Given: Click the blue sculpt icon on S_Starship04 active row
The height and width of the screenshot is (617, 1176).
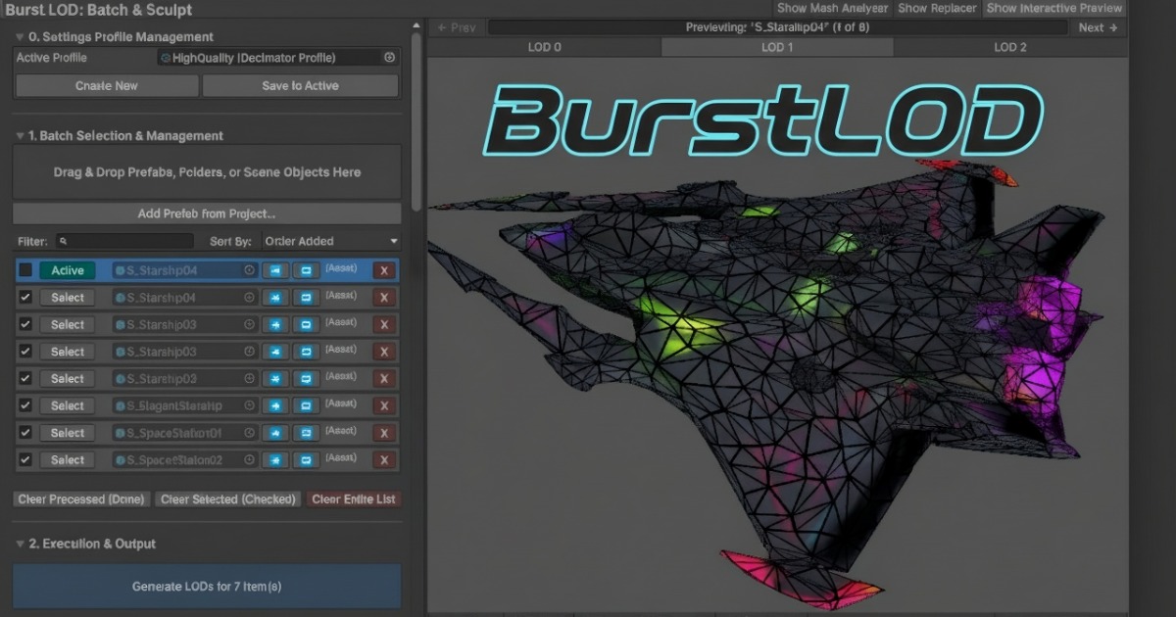Looking at the screenshot, I should (275, 270).
